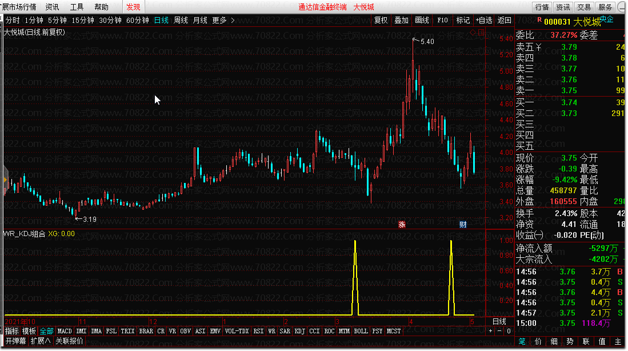
Task: Choose the TRIX indicator
Action: pyautogui.click(x=127, y=331)
